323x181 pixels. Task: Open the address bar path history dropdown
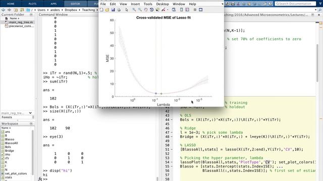click(316, 10)
